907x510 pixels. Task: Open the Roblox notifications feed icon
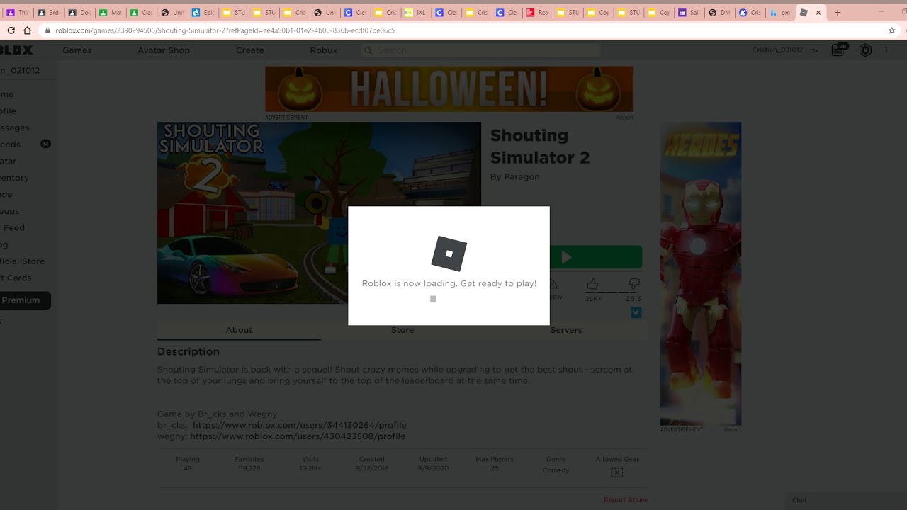click(839, 50)
